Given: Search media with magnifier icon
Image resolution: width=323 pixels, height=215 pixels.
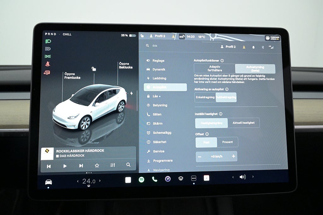Looking at the screenshot, I should point(128,164).
